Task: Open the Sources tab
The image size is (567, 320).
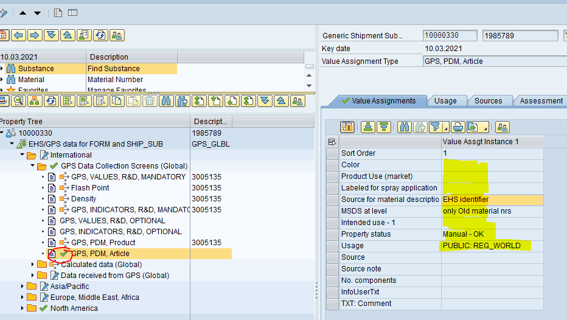Action: [x=488, y=101]
